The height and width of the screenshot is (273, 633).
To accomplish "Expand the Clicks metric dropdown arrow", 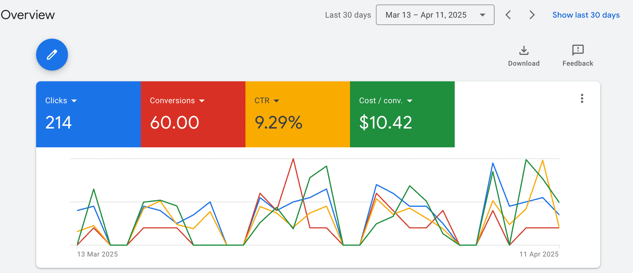I will pyautogui.click(x=74, y=101).
